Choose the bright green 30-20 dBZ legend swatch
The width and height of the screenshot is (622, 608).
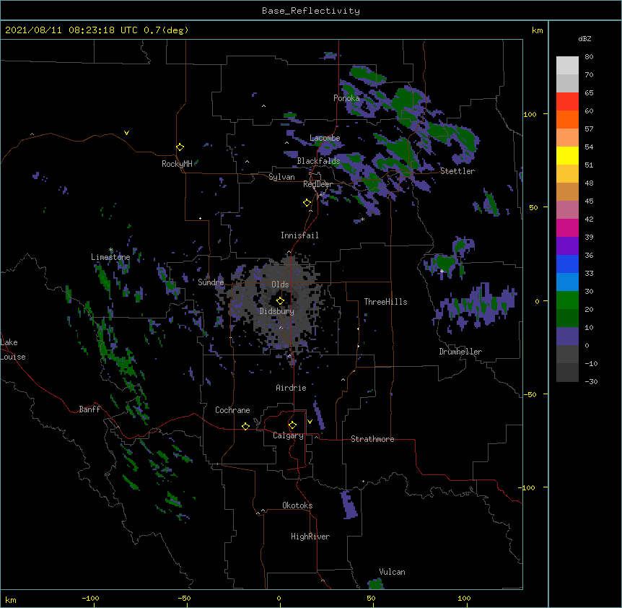coord(567,300)
